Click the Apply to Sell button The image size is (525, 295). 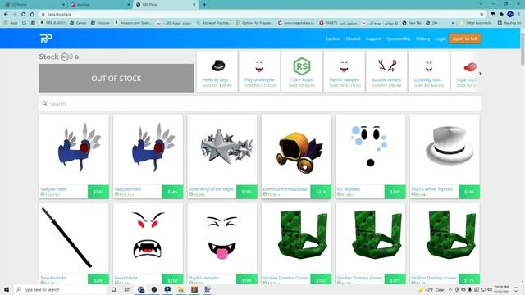[x=465, y=39]
